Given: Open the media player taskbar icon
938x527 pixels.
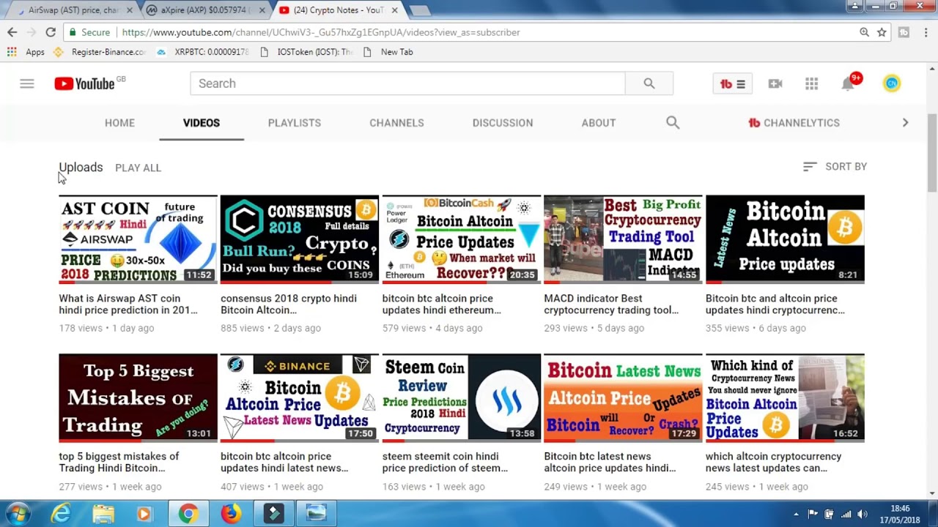Looking at the screenshot, I should pos(144,514).
